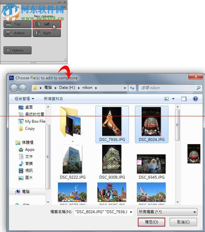Click the magnifier search icon
The height and width of the screenshot is (232, 205).
(x=199, y=88)
